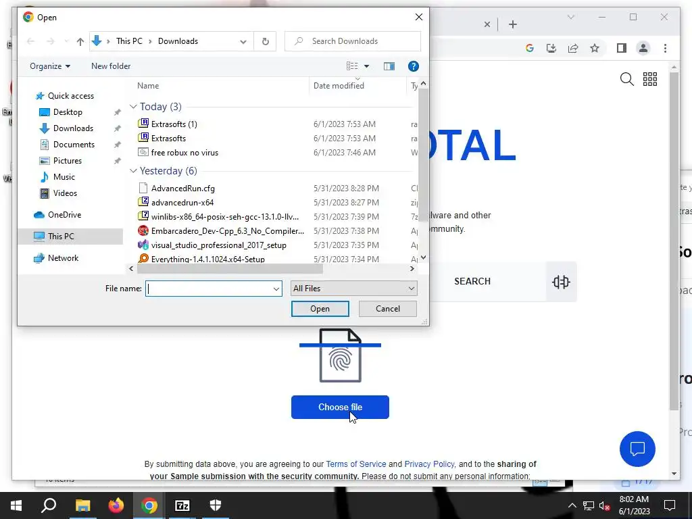Collapse the Yesterday (6) group
692x519 pixels.
[133, 171]
